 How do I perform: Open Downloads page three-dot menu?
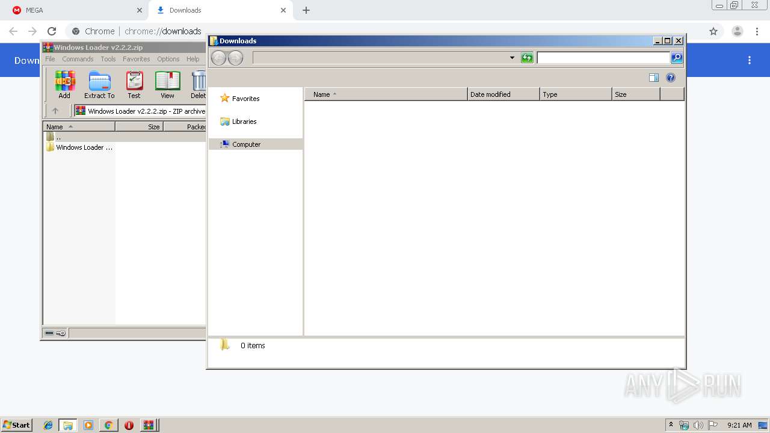750,60
